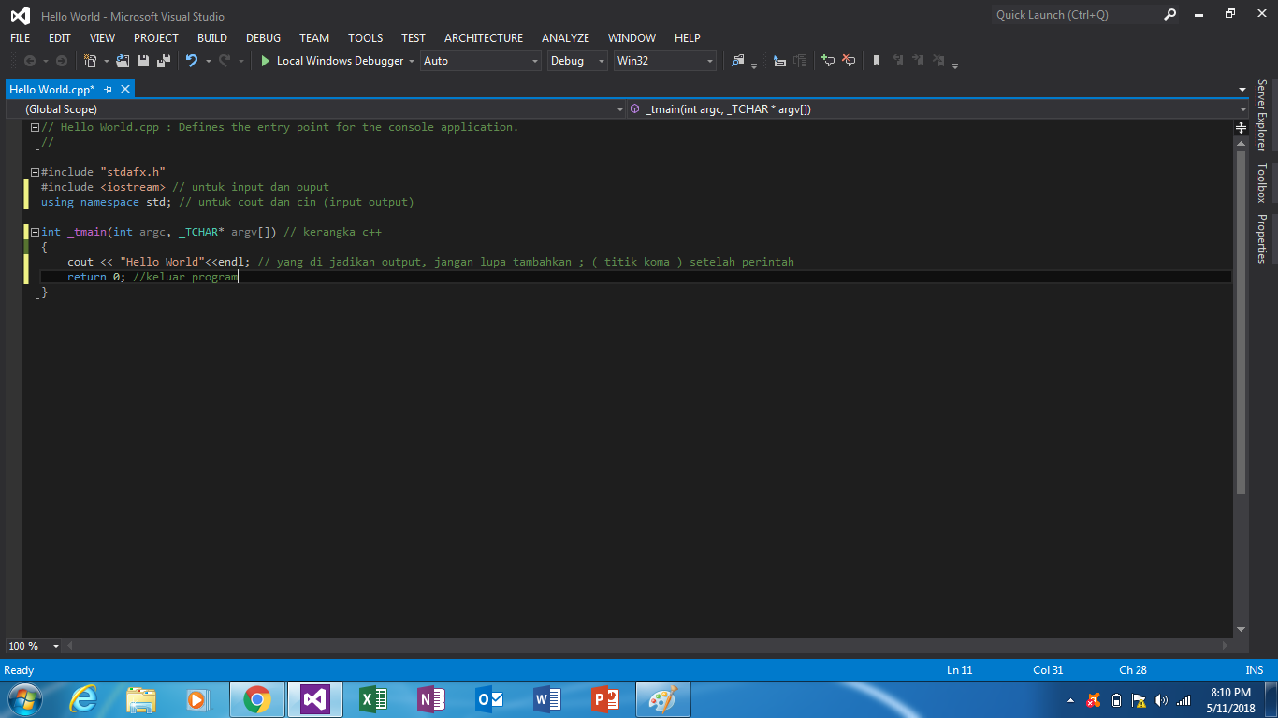Open the BUILD menu
1278x718 pixels.
tap(212, 38)
